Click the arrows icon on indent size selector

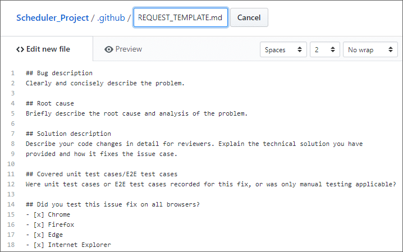[x=333, y=49]
